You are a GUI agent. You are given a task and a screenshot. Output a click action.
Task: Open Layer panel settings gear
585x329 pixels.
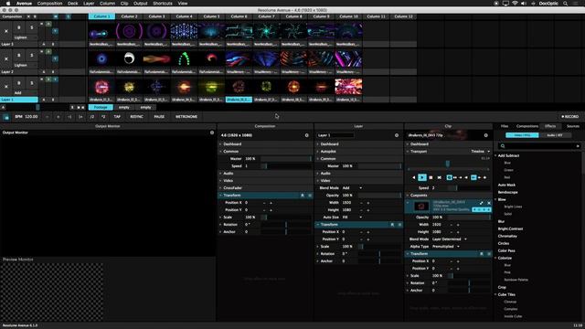tap(397, 135)
